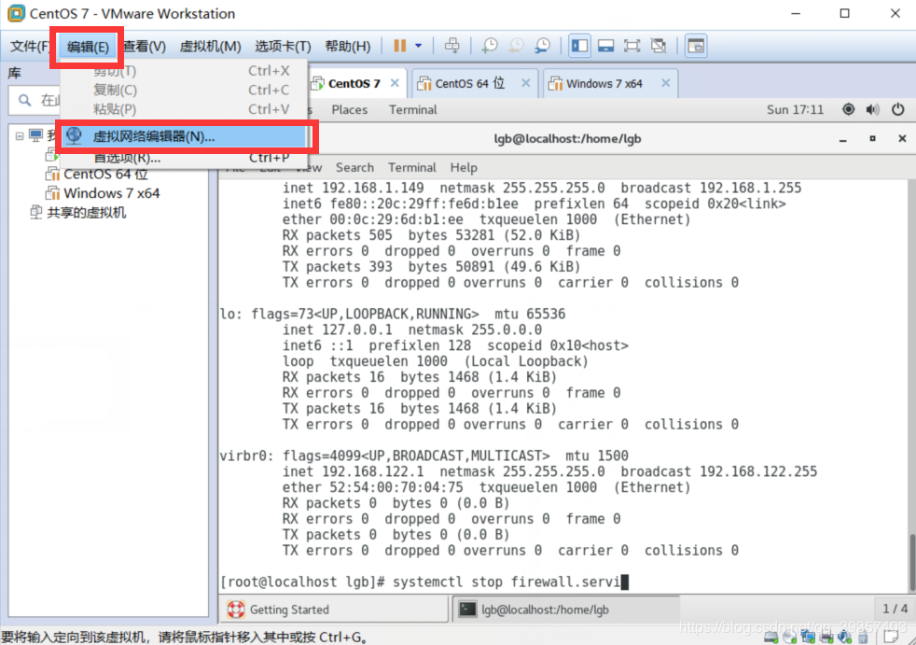Minimize the lgb@localhost terminal window
Image resolution: width=916 pixels, height=645 pixels.
843,139
